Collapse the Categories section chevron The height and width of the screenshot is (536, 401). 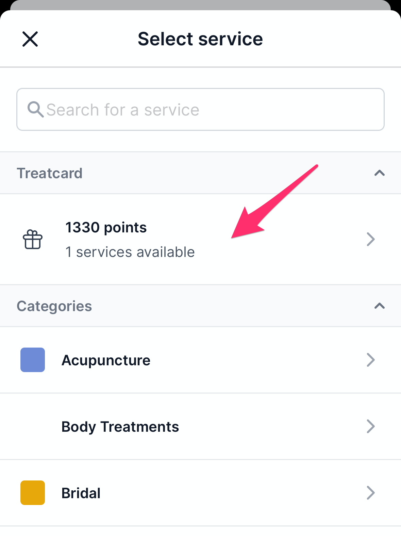[380, 306]
